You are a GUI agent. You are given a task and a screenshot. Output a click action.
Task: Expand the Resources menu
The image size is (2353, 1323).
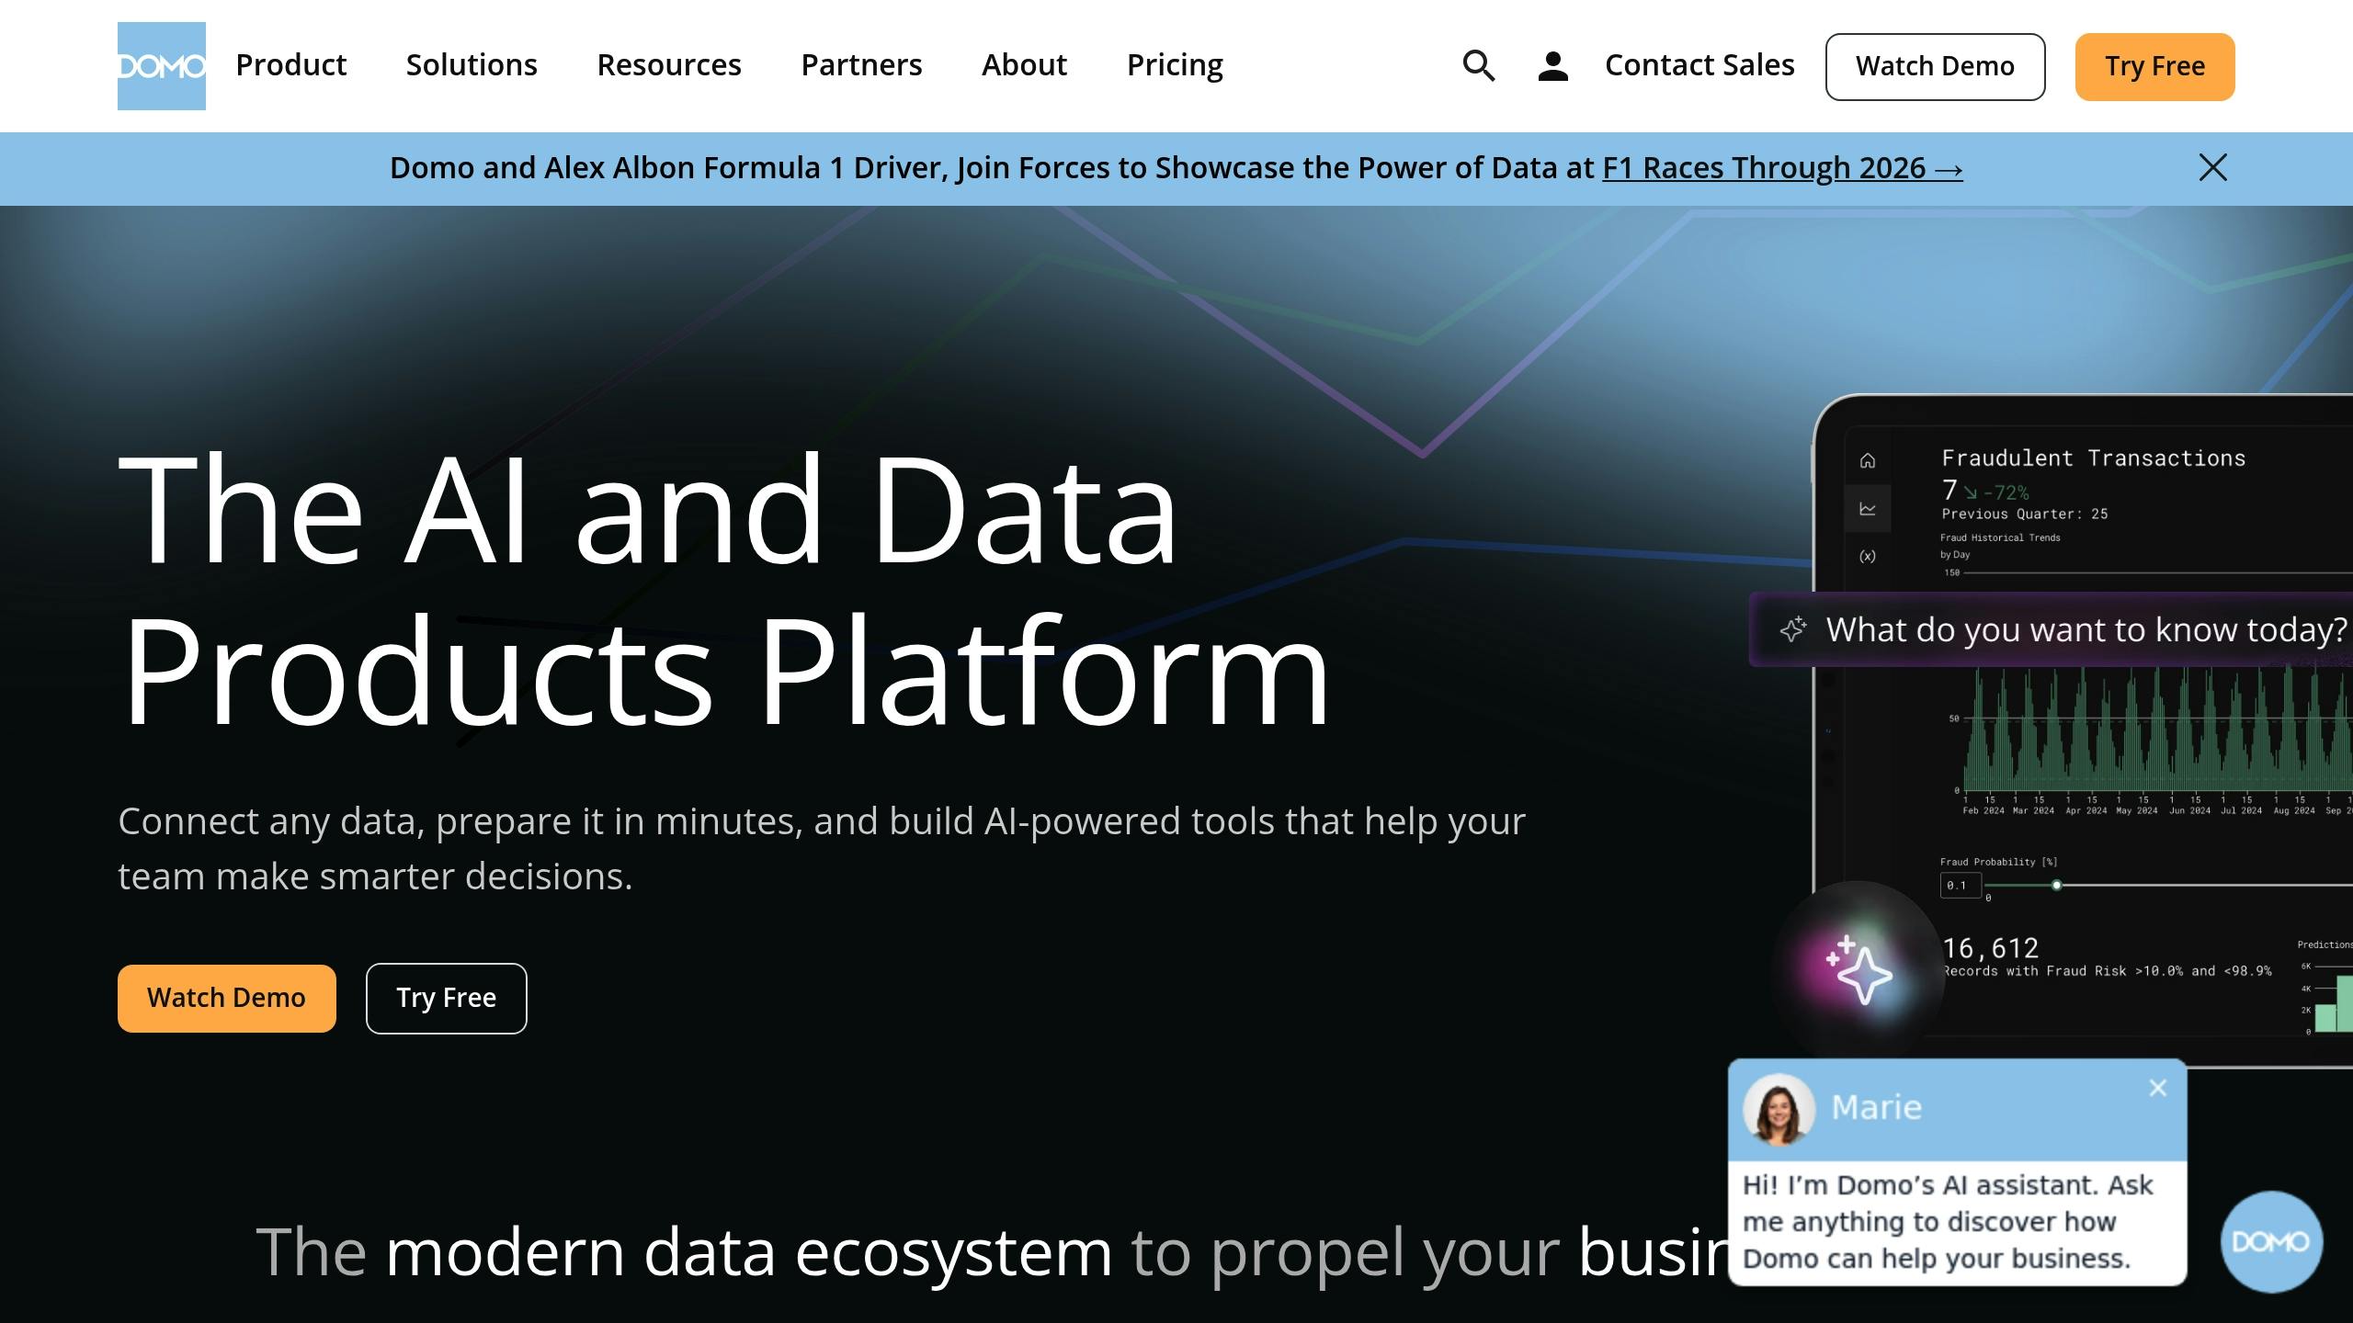coord(668,65)
